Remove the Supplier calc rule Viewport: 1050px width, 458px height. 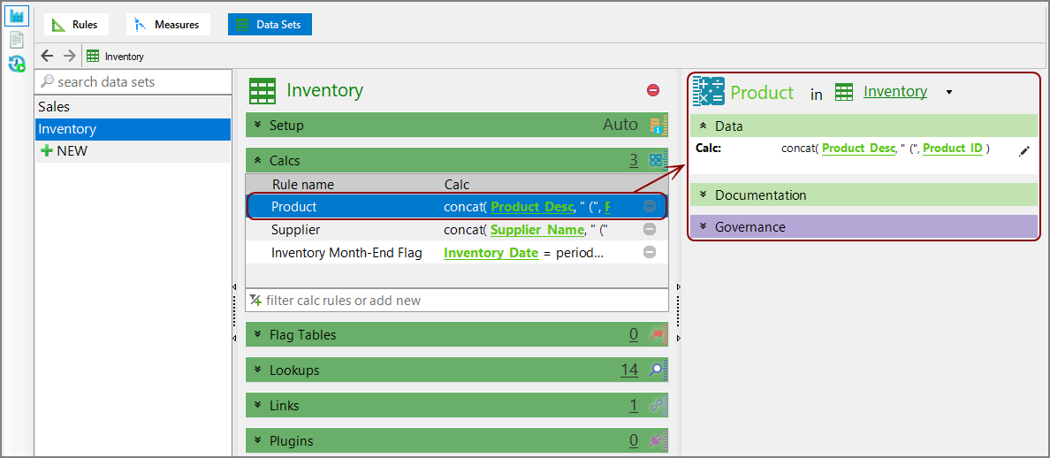click(x=650, y=230)
